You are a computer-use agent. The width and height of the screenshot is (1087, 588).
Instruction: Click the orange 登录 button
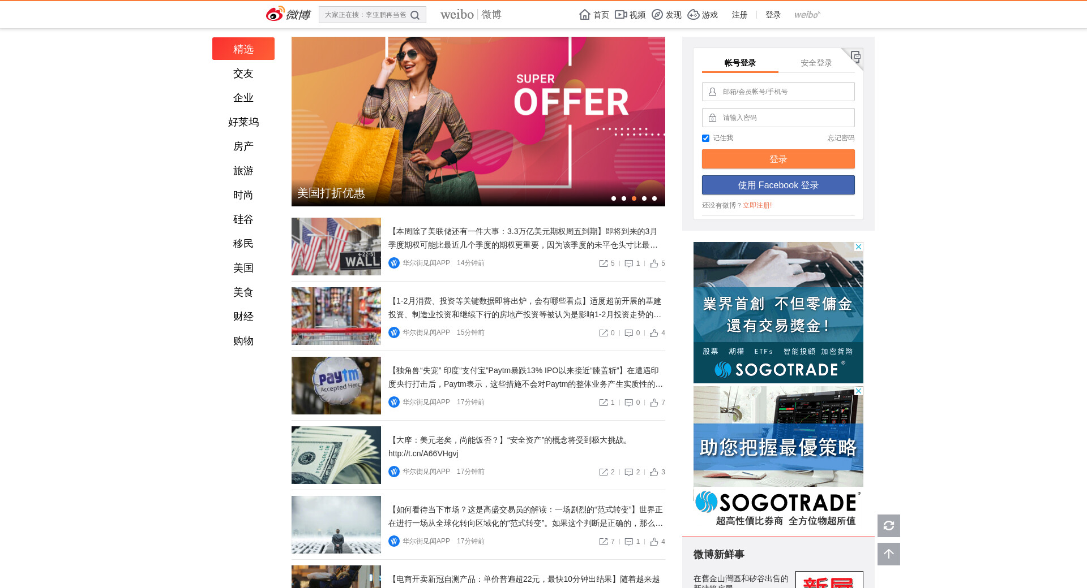point(778,159)
